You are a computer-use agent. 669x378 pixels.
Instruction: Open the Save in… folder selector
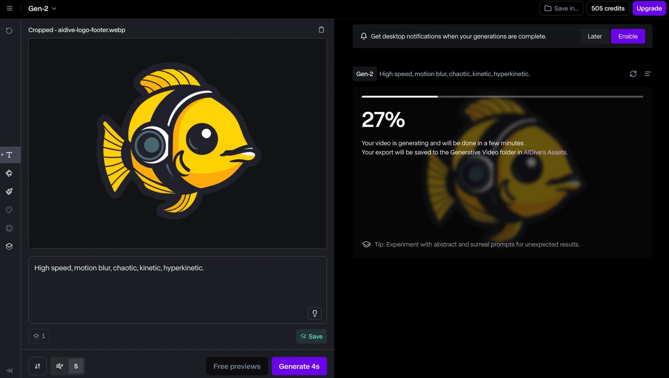point(561,8)
